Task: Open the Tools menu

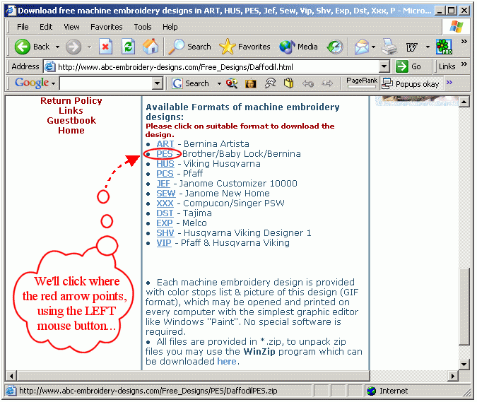Action: coord(143,27)
